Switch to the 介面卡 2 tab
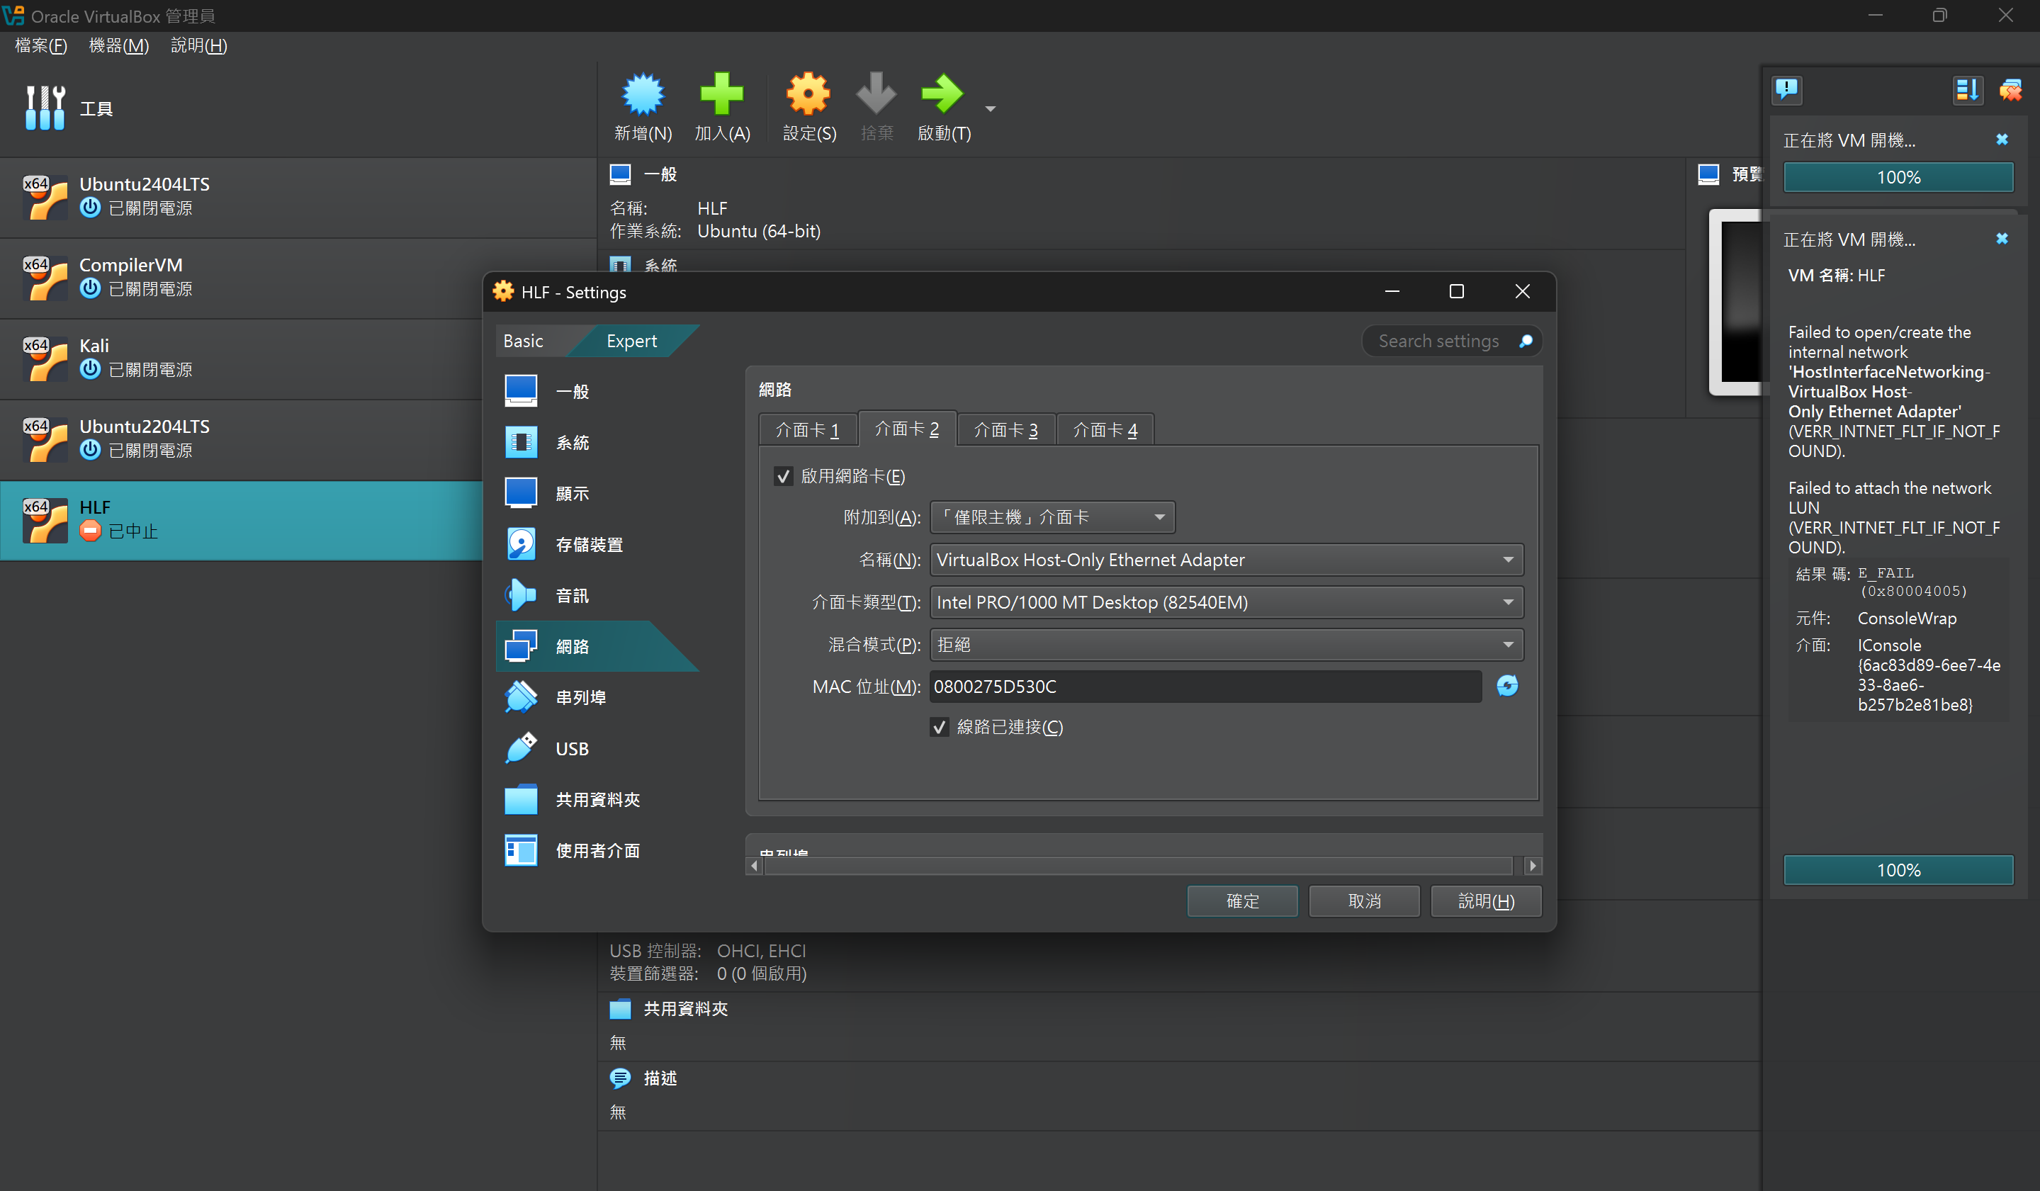Image resolution: width=2040 pixels, height=1191 pixels. coord(907,427)
